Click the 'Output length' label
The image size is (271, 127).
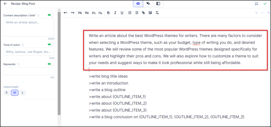(x=11, y=87)
